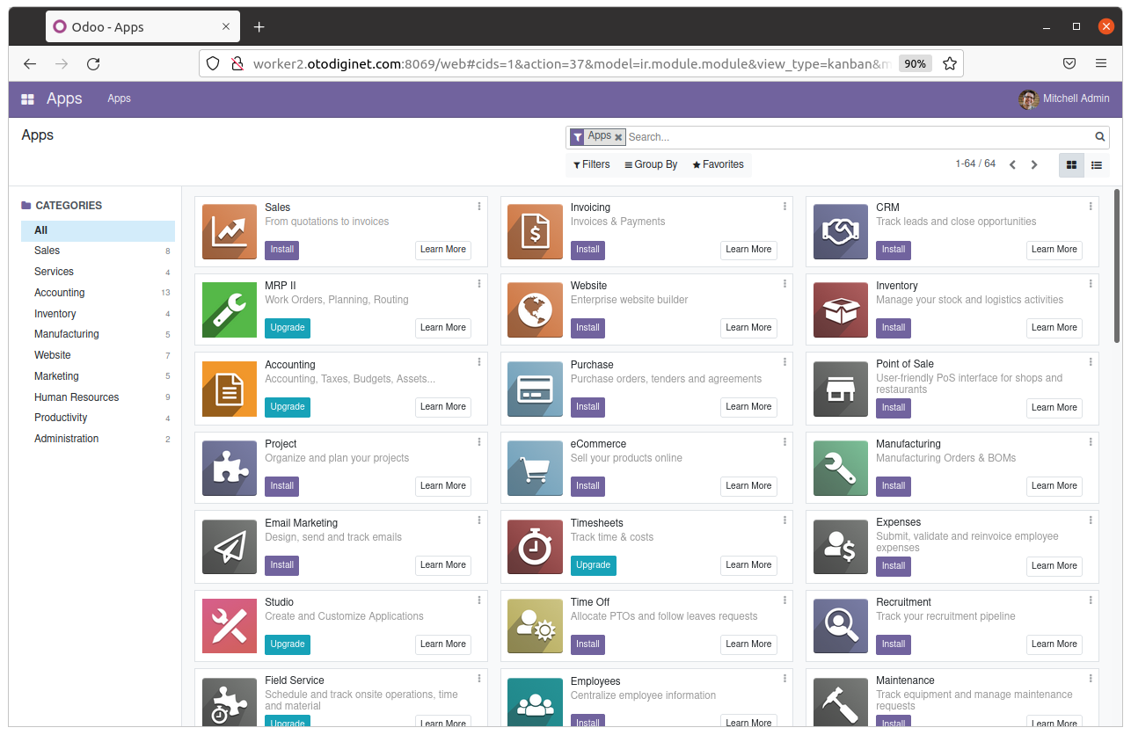This screenshot has height=735, width=1131.
Task: Click the Sales app icon
Action: 229,231
